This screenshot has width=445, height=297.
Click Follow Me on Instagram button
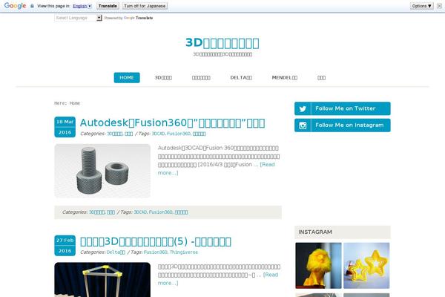[x=342, y=125]
